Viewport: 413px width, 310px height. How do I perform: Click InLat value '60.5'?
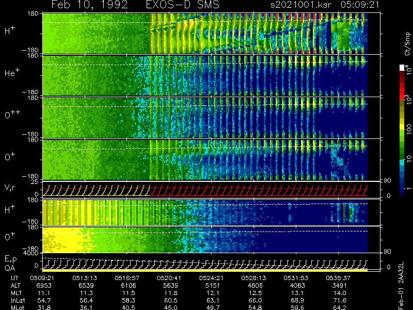[171, 300]
